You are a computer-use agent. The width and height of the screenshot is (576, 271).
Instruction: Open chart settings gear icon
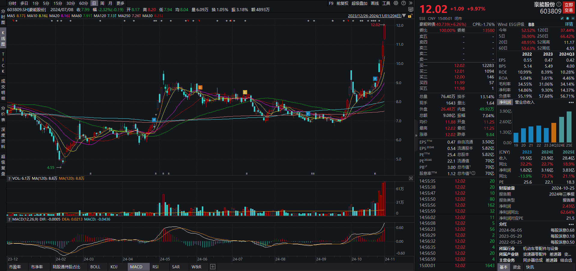(x=396, y=3)
